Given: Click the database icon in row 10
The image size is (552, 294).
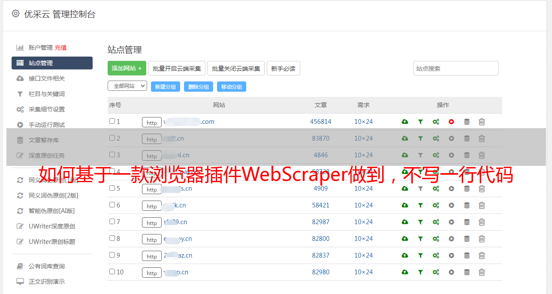Looking at the screenshot, I should point(467,272).
